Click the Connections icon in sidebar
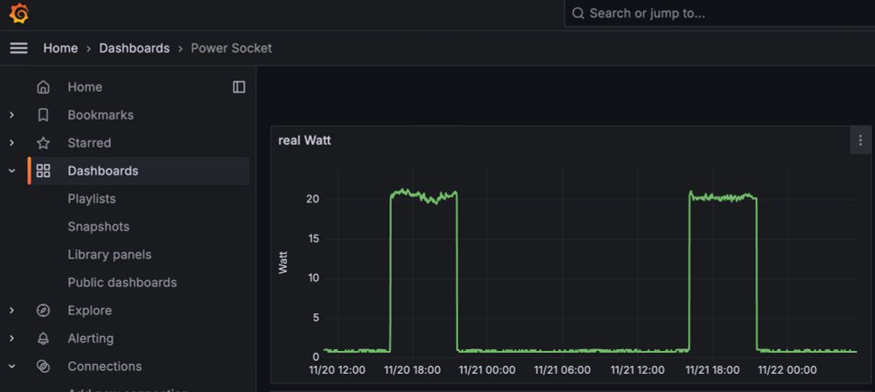The image size is (875, 392). coord(43,367)
